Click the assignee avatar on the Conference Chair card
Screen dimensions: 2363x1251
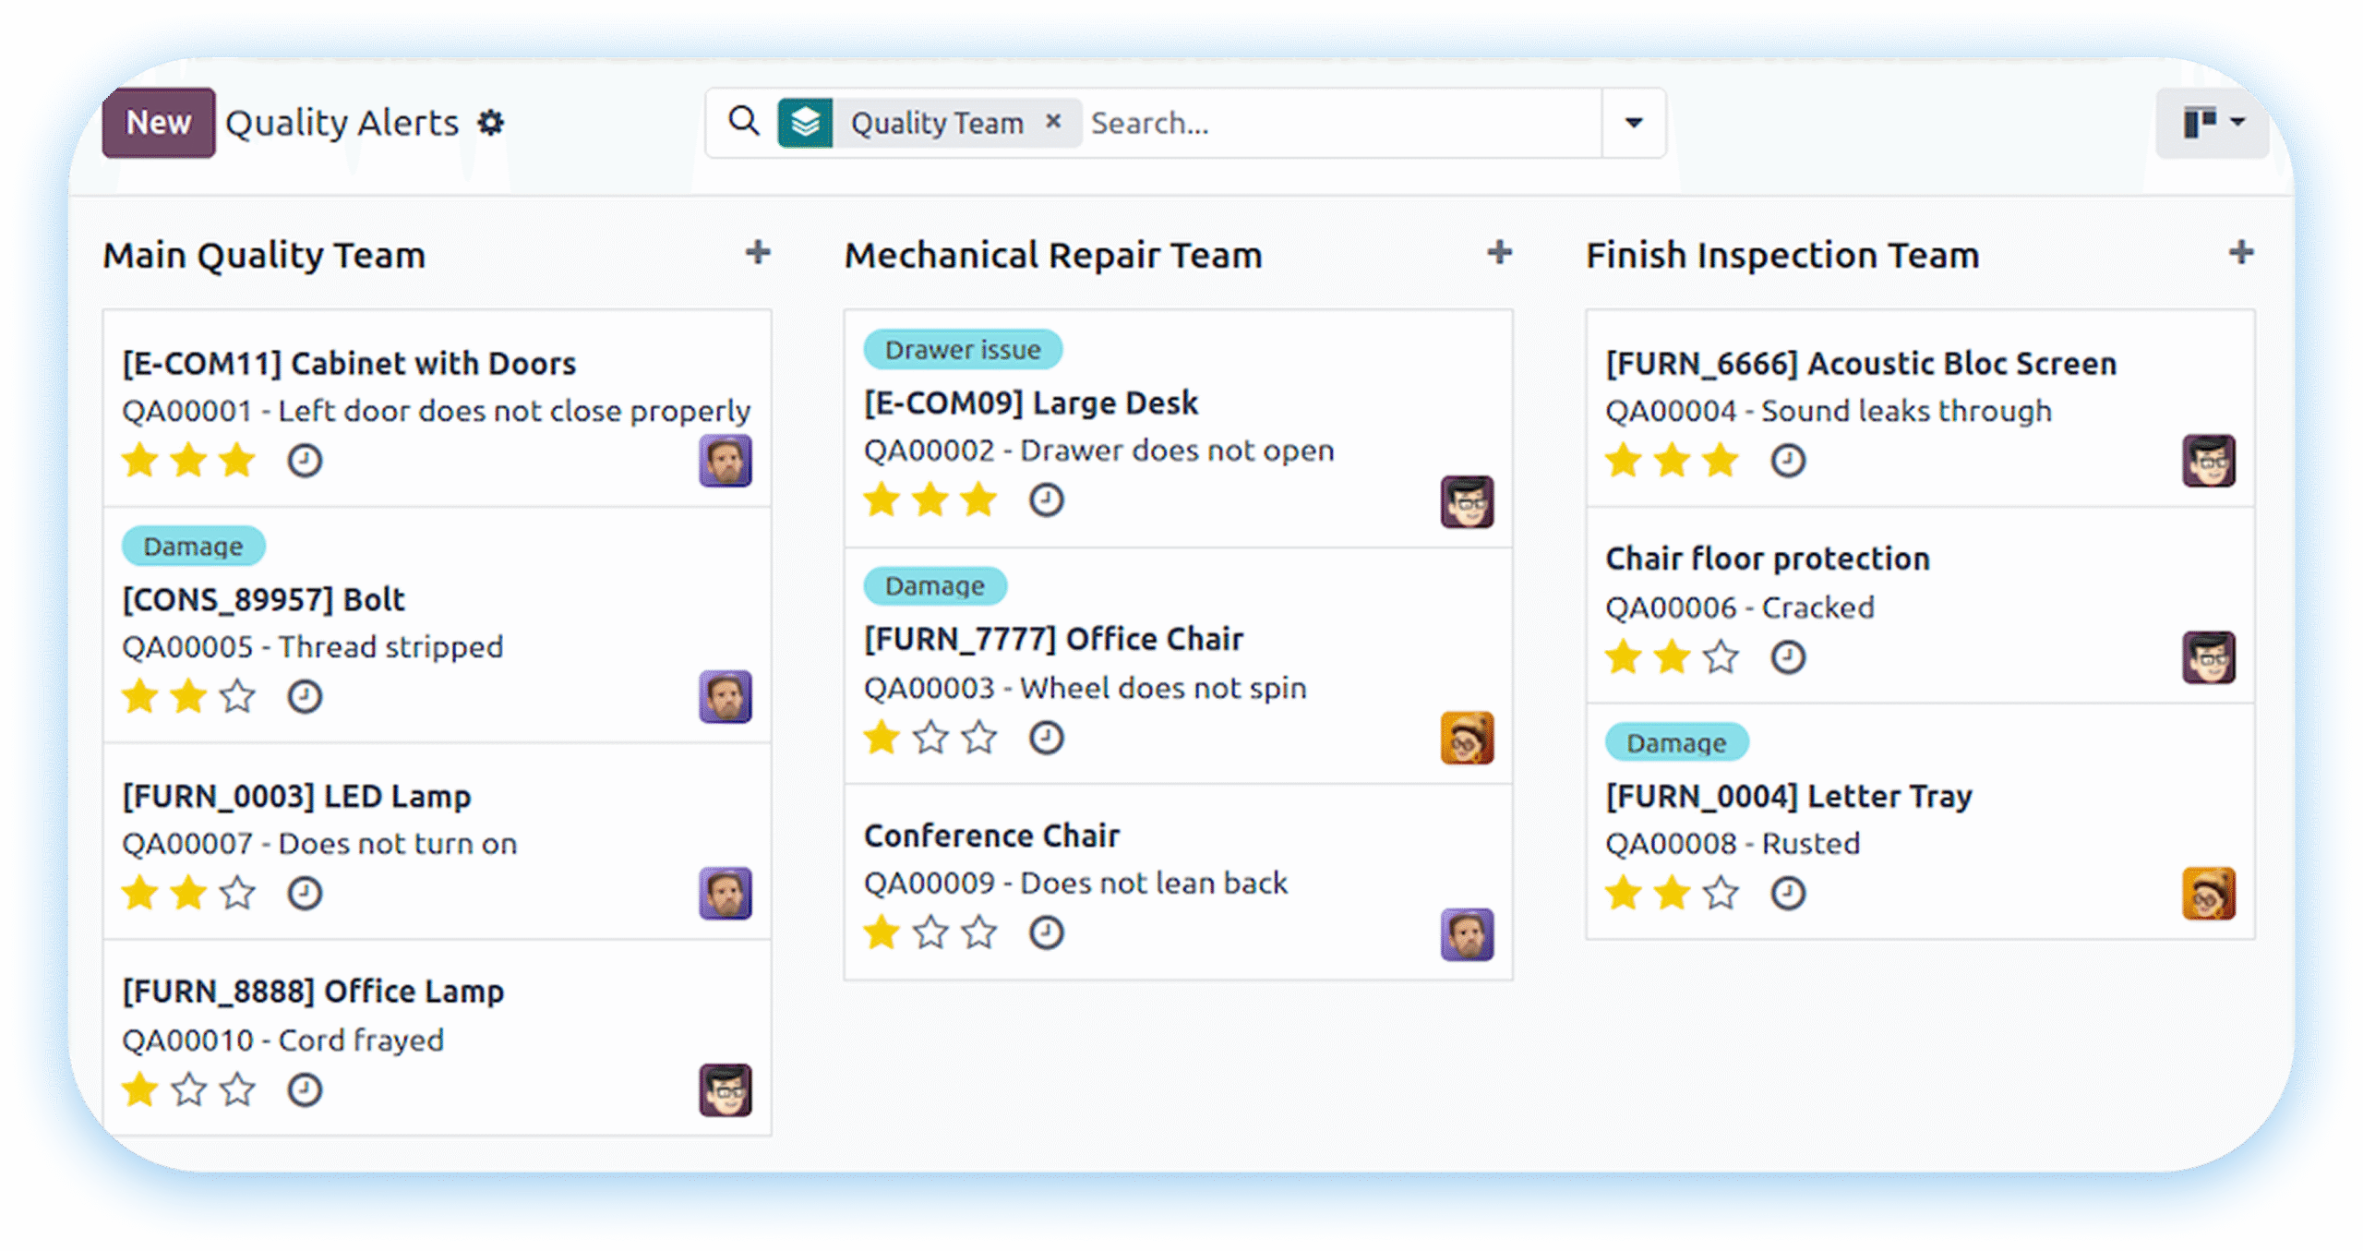pos(1466,934)
